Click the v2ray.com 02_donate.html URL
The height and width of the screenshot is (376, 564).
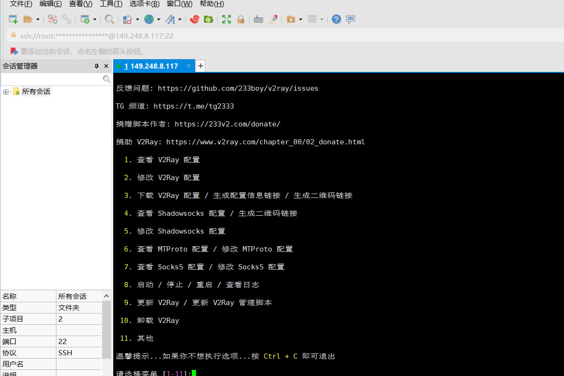[x=266, y=142]
